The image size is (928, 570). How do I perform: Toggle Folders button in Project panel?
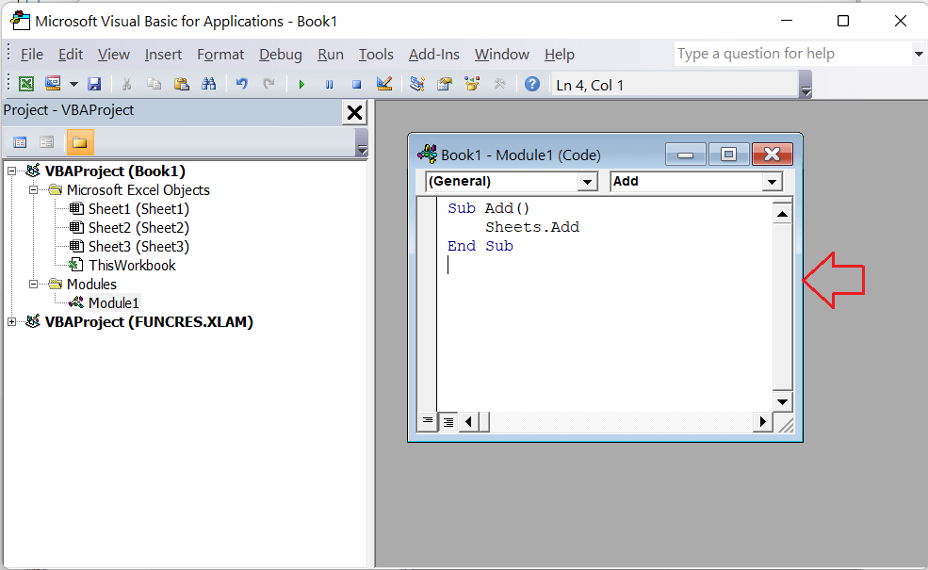click(x=79, y=142)
